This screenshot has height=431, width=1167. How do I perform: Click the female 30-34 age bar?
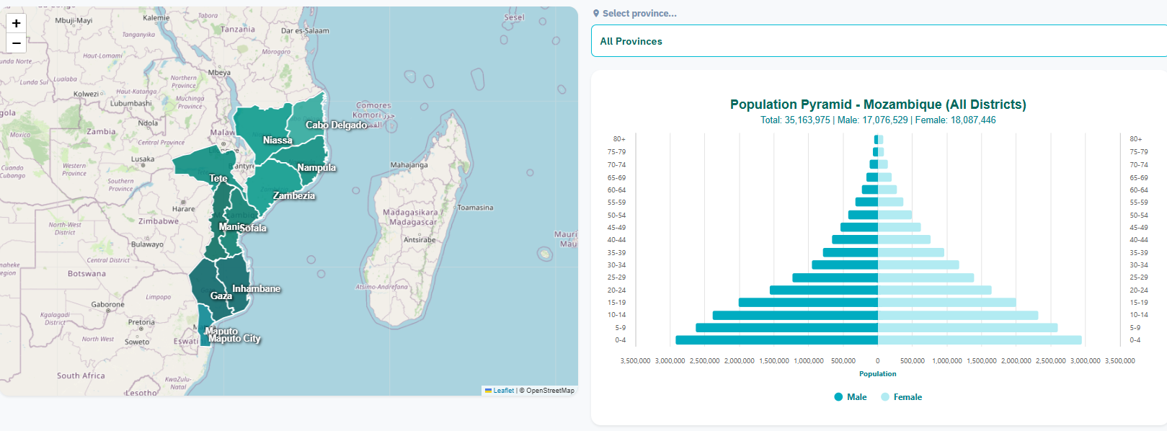point(918,265)
